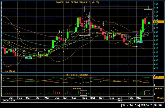
Task: Click the 1.20 price axis label
Action: (156, 48)
